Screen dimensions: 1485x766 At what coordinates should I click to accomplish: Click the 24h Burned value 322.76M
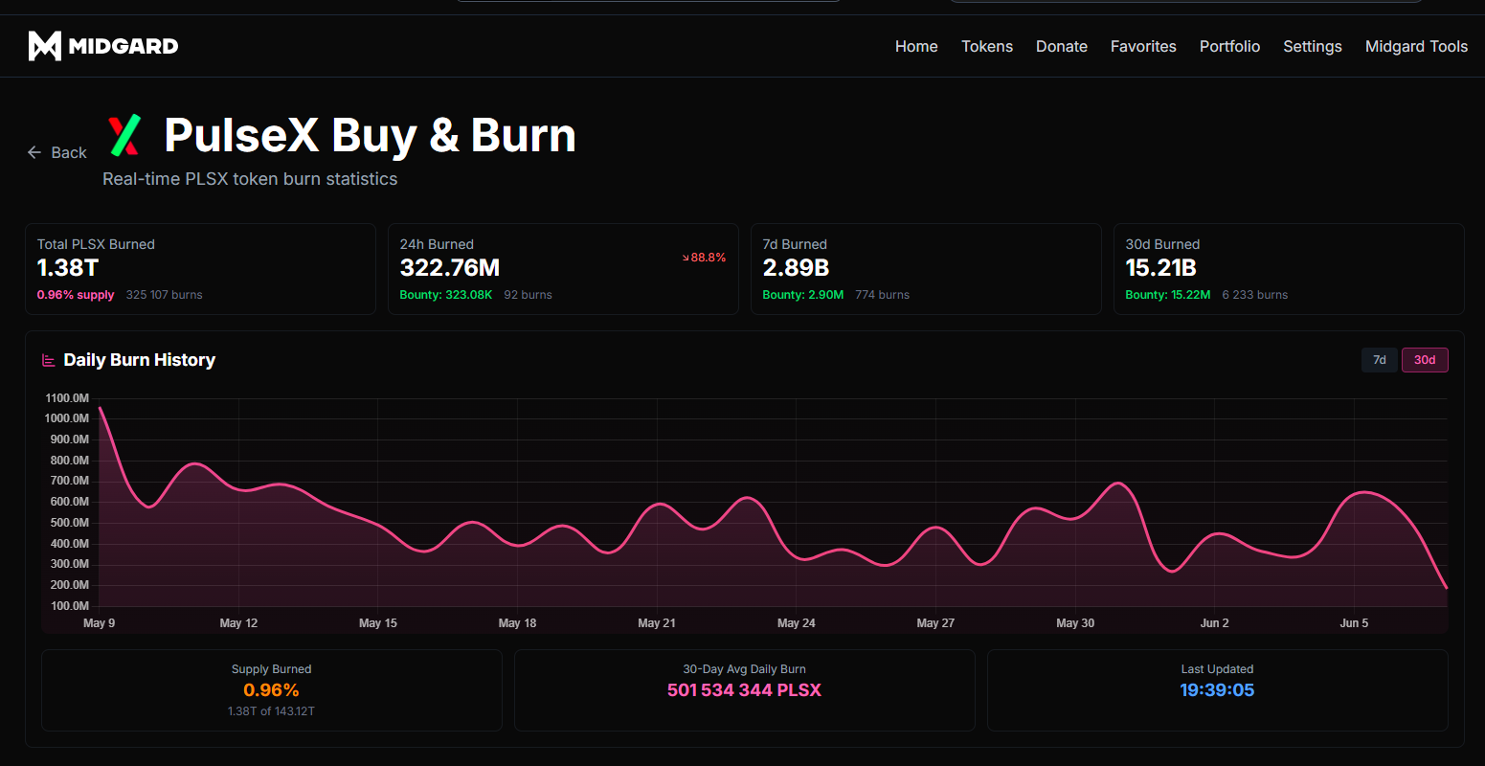450,268
